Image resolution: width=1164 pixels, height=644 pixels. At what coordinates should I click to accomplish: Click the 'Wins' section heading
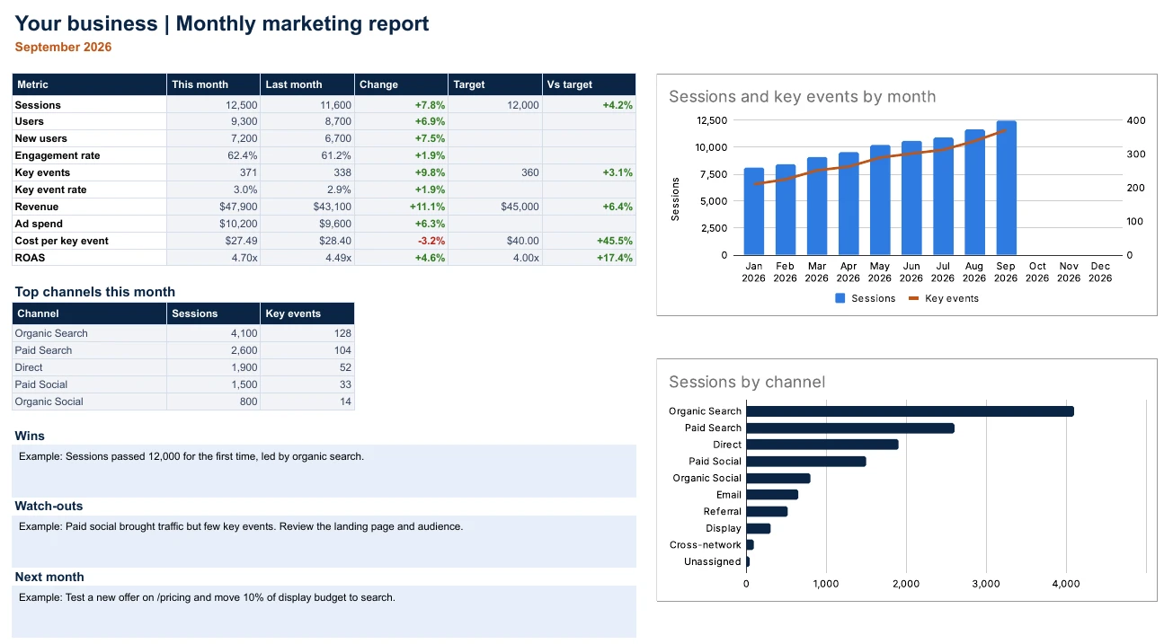(x=30, y=436)
